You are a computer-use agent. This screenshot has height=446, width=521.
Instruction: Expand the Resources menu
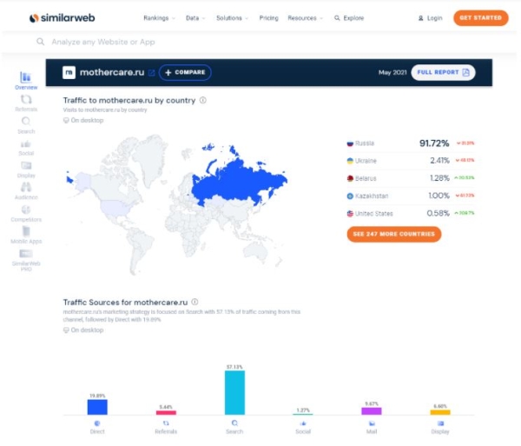pyautogui.click(x=305, y=18)
